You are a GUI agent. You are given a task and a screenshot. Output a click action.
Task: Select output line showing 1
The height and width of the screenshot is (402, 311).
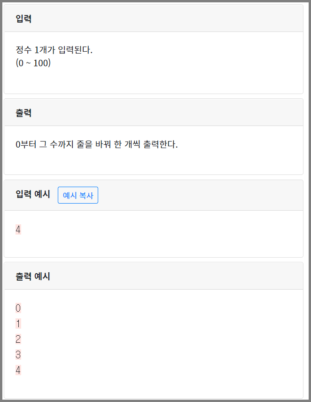coord(18,324)
